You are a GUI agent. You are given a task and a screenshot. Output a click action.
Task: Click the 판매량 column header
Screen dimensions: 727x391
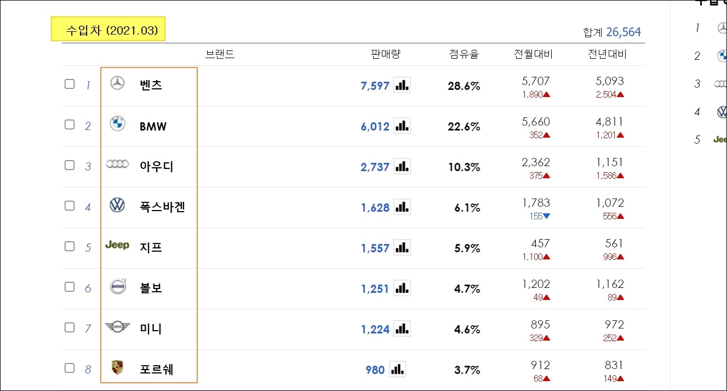(386, 54)
